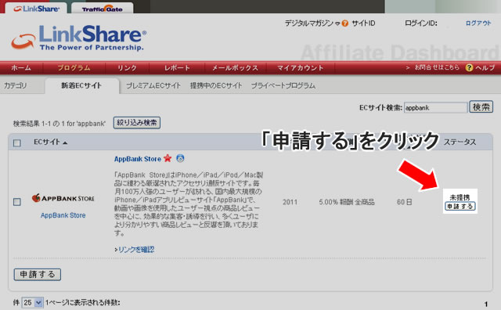Open the AppBank Store title link
The width and height of the screenshot is (501, 310).
(x=138, y=159)
